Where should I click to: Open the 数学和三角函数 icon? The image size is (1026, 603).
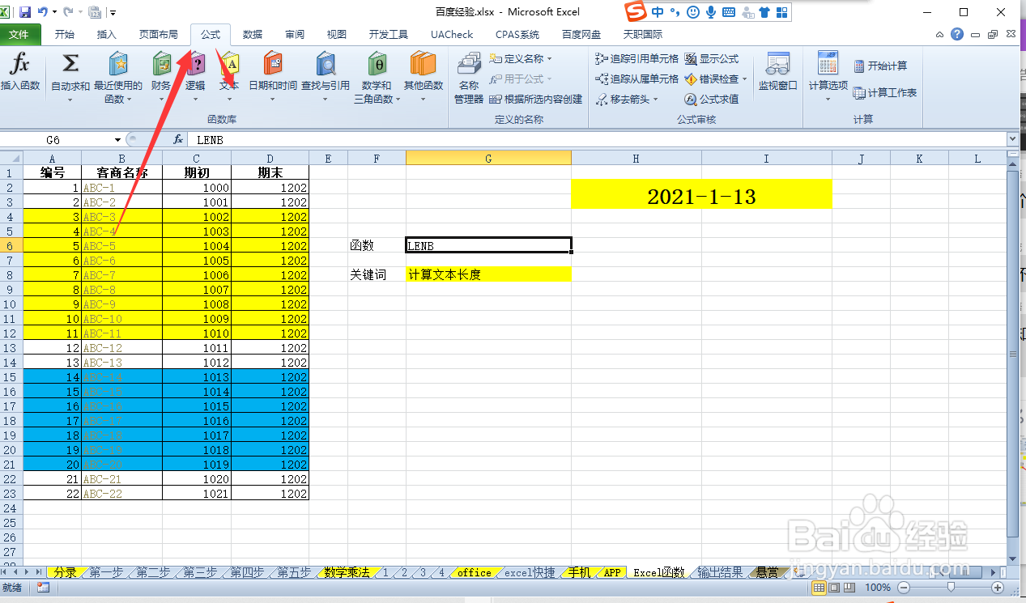[377, 64]
